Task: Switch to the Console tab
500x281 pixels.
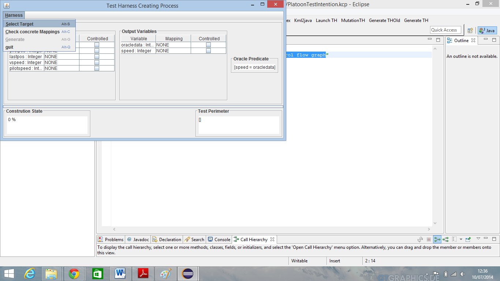Action: coord(219,240)
